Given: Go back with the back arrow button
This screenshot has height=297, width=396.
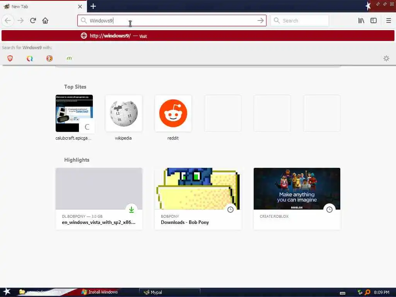Looking at the screenshot, I should [8, 20].
